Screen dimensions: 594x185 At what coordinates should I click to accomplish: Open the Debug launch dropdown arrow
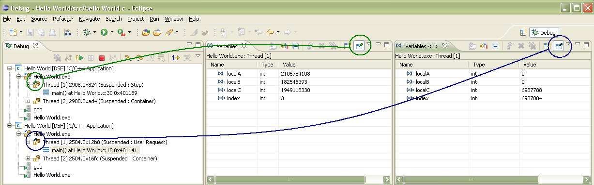(x=94, y=32)
